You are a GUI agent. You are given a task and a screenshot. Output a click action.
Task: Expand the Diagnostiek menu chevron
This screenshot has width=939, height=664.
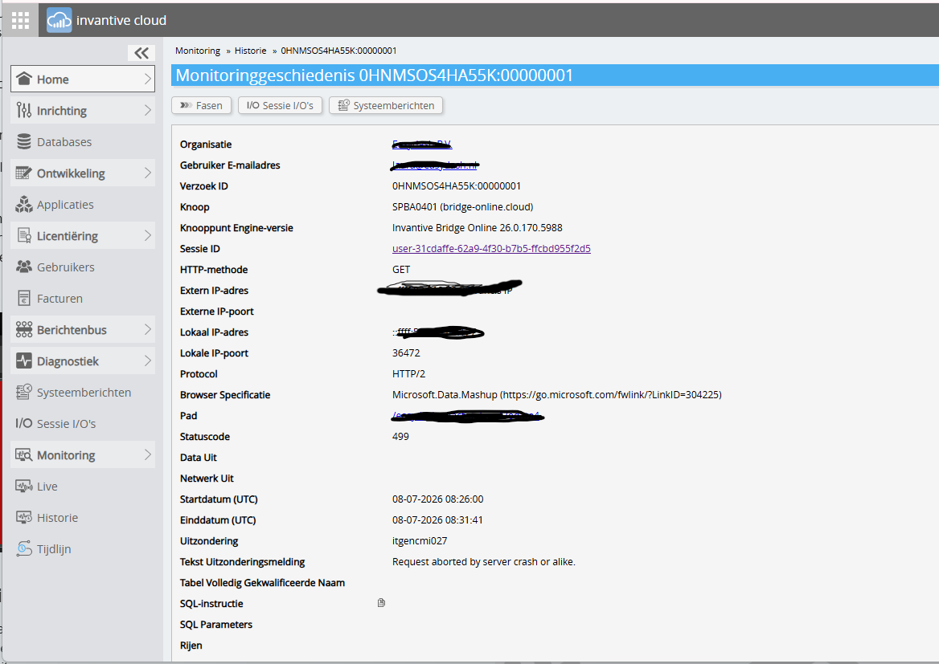coord(147,361)
